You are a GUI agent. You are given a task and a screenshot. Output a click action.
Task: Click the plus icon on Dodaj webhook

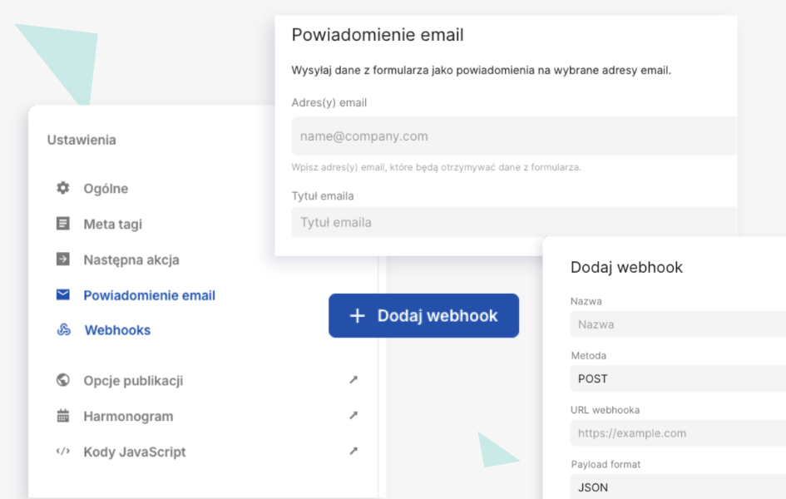pyautogui.click(x=357, y=316)
